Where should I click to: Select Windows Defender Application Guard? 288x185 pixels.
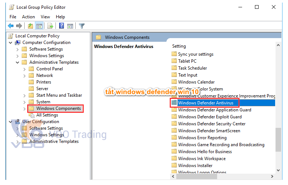coord(215,110)
